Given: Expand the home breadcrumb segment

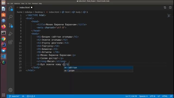Looking at the screenshot, I should [x=20, y=12].
